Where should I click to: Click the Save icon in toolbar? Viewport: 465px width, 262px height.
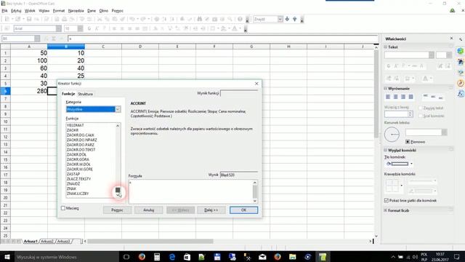pos(29,19)
